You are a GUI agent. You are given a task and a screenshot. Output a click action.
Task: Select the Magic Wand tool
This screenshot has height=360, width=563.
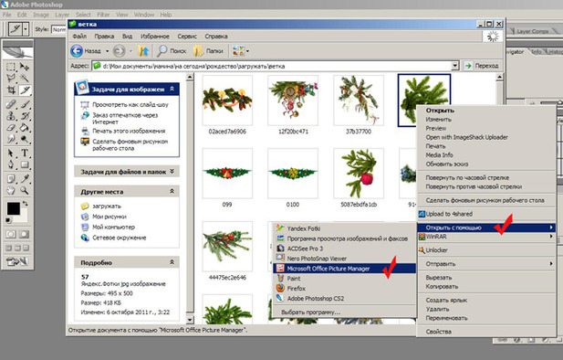(x=25, y=79)
